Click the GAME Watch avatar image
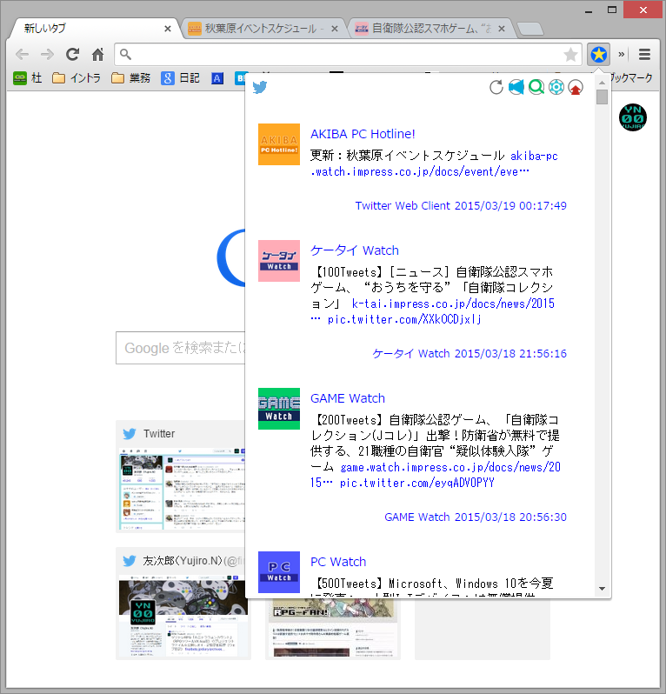666x694 pixels. click(x=279, y=409)
